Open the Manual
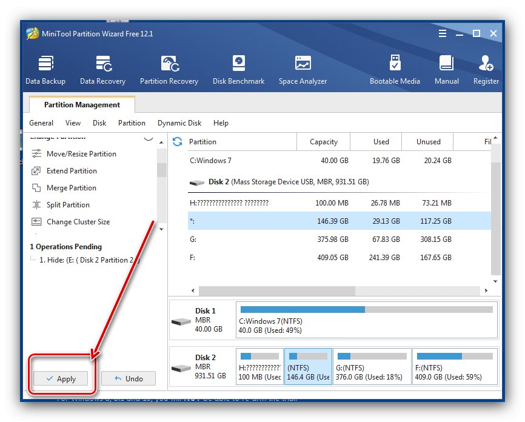Screen dimensions: 525x422 (446, 70)
